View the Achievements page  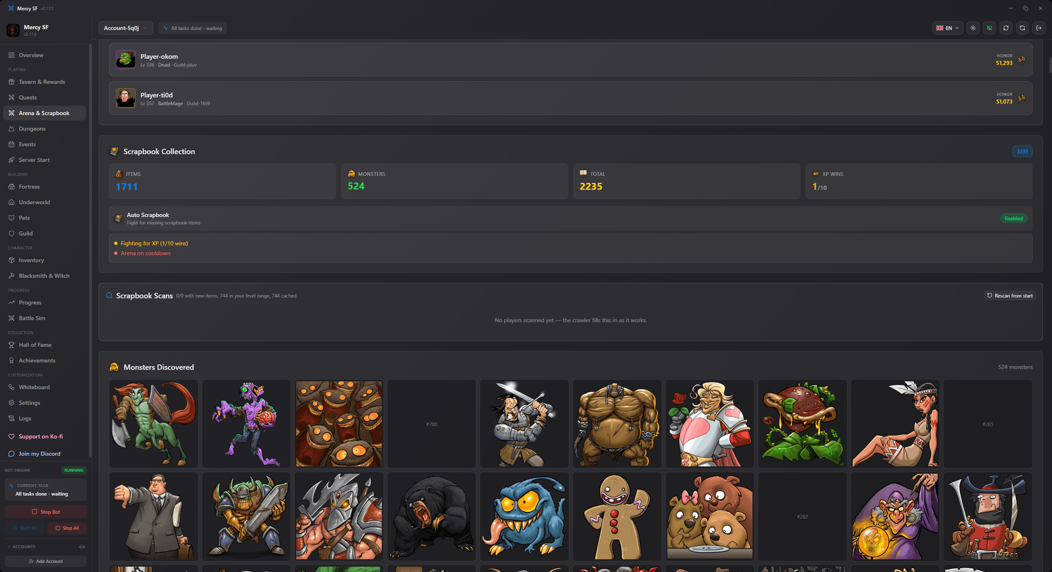pyautogui.click(x=44, y=361)
